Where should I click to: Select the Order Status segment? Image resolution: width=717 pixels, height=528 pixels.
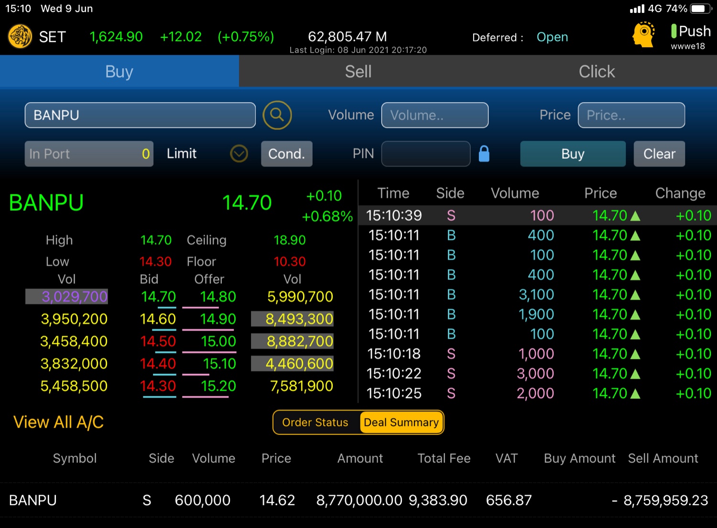tap(315, 422)
